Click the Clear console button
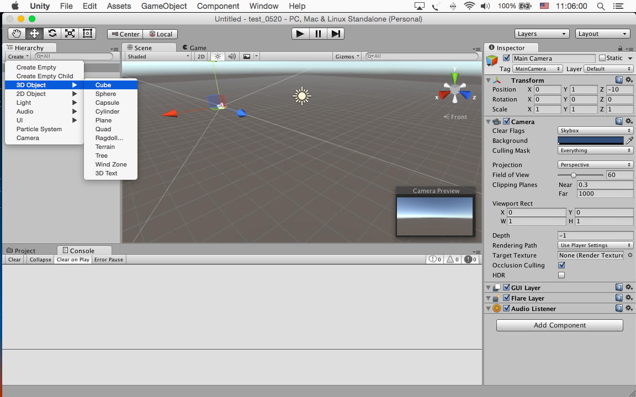 (14, 260)
